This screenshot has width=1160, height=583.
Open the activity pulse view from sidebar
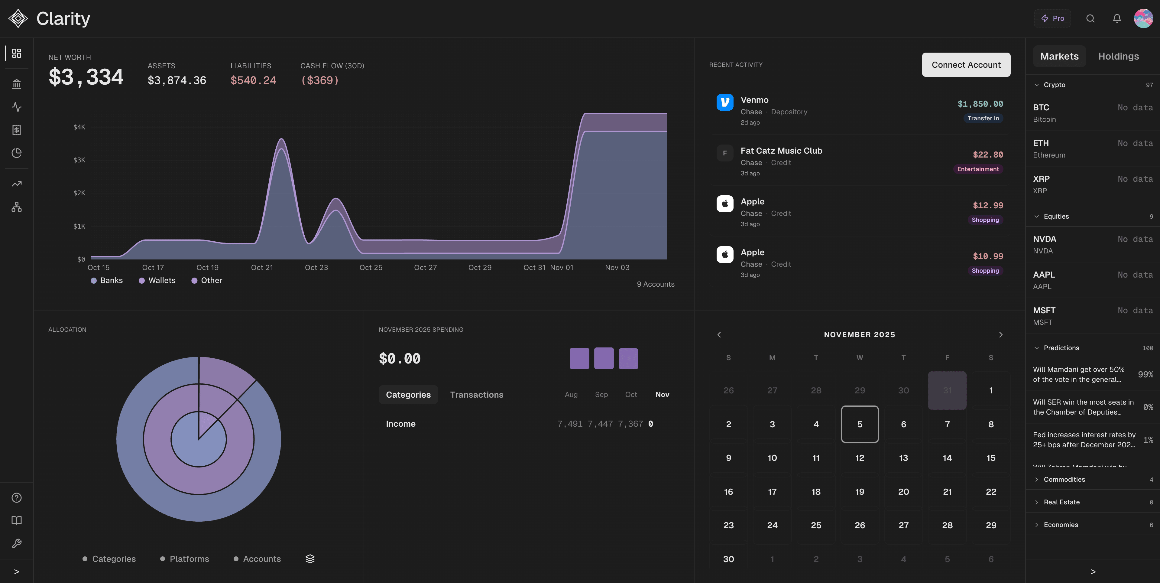(17, 107)
